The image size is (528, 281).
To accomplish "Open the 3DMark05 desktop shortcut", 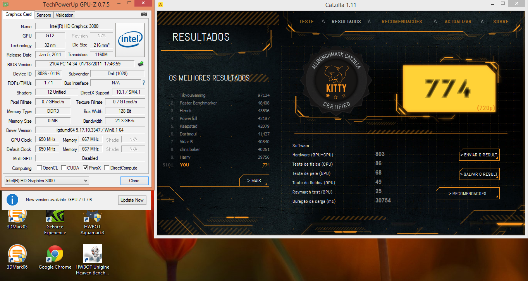I will (x=17, y=219).
